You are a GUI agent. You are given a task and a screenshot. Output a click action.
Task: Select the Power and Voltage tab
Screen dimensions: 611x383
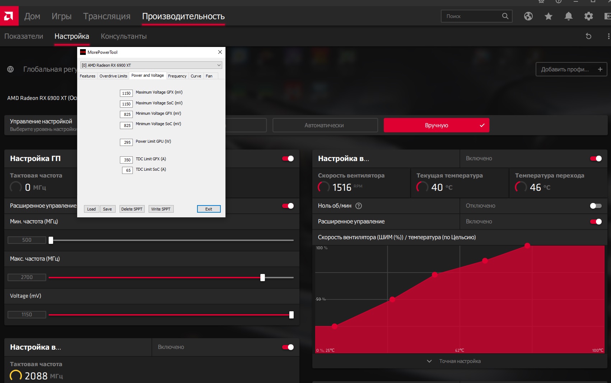(148, 75)
